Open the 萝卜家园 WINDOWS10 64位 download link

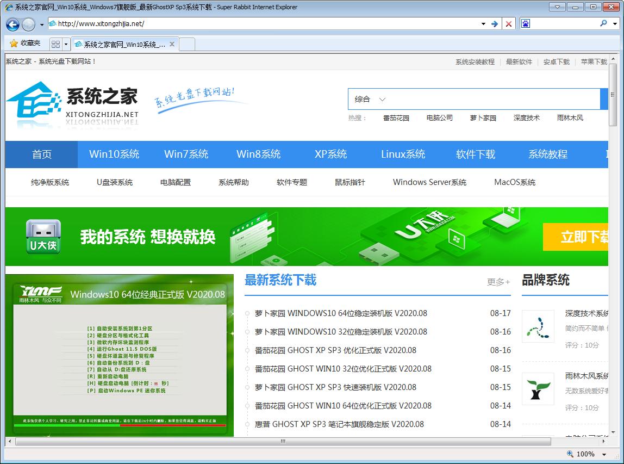tap(340, 313)
